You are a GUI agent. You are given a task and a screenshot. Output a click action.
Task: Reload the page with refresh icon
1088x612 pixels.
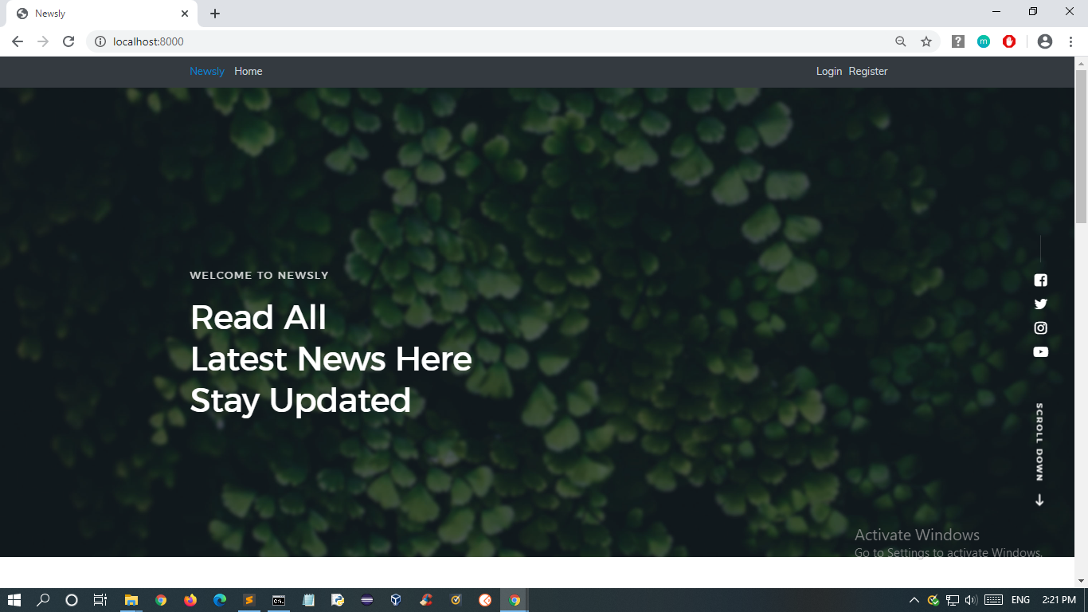68,41
